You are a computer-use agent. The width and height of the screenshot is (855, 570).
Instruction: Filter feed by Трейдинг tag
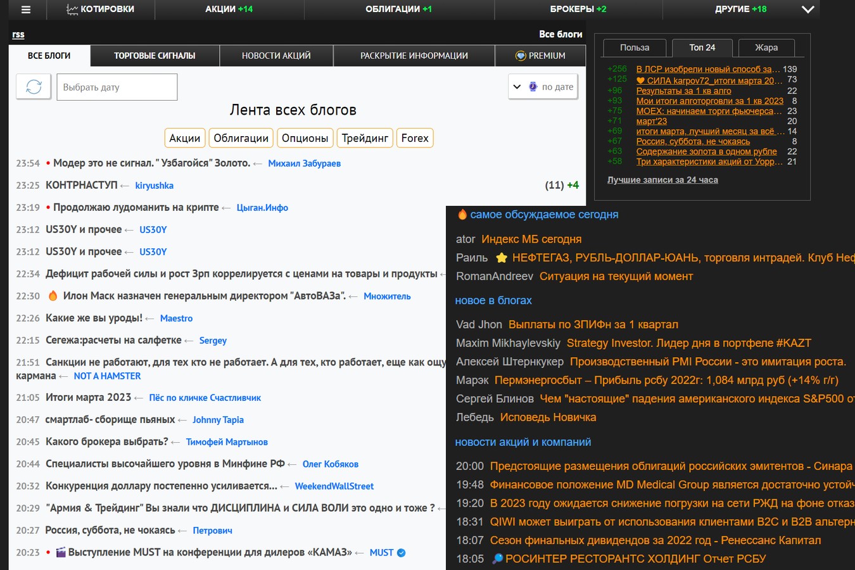(365, 138)
